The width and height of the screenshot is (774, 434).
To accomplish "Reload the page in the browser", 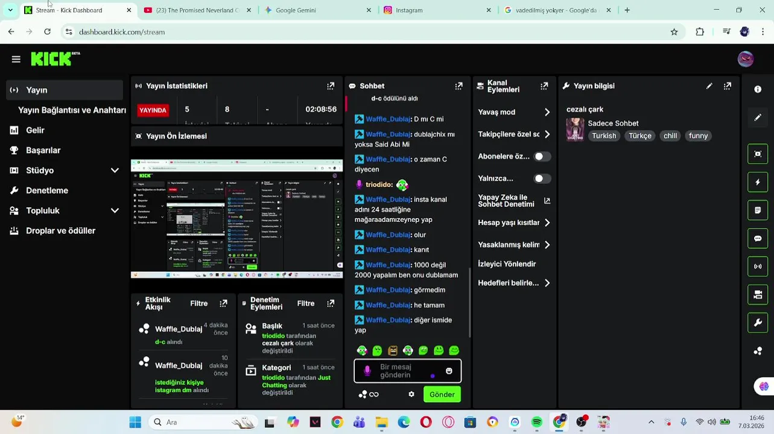I will pyautogui.click(x=47, y=32).
